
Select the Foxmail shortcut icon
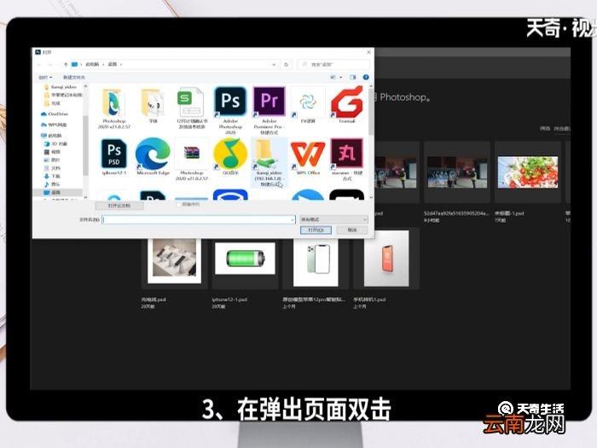coord(347,102)
